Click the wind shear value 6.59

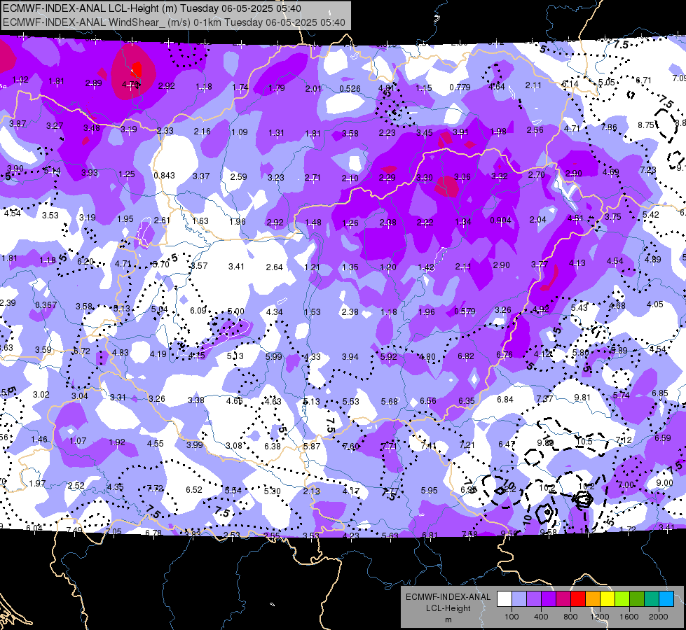click(x=662, y=437)
